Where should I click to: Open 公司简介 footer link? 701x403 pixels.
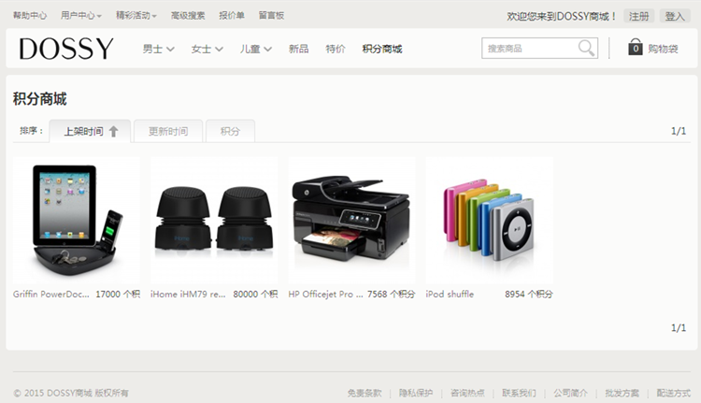click(x=570, y=393)
